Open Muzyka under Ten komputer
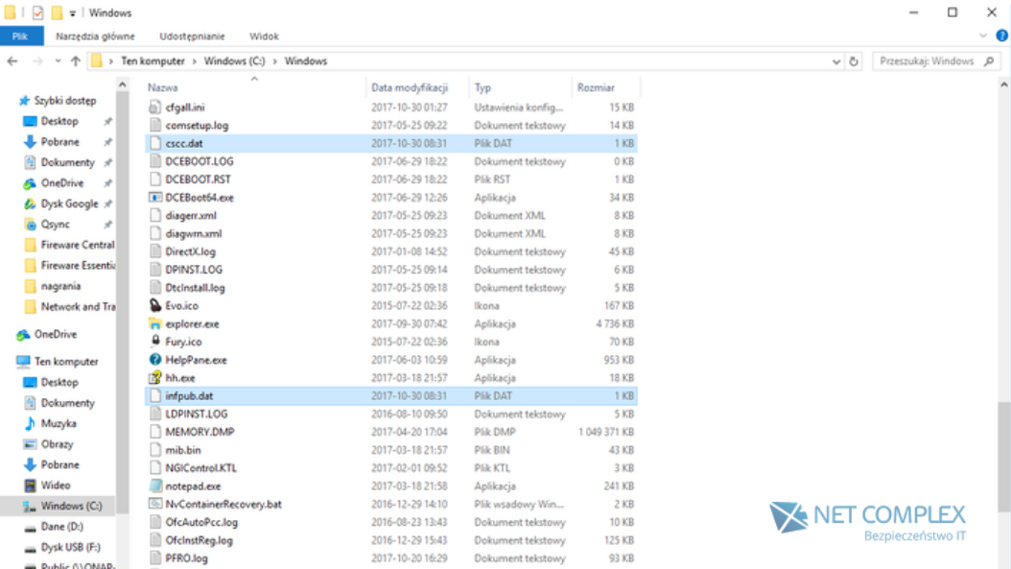 pyautogui.click(x=58, y=423)
